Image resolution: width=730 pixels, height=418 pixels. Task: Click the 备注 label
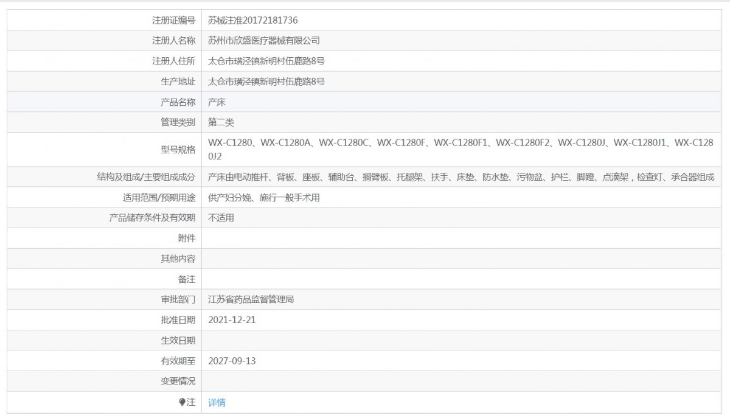pos(187,279)
